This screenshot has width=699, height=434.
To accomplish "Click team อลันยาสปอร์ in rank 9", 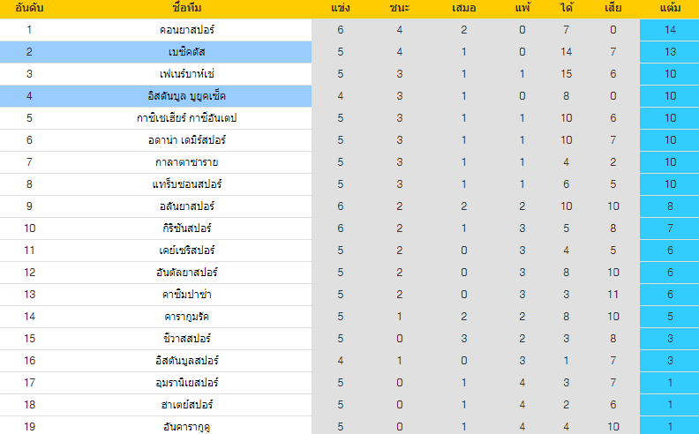I will coord(187,206).
